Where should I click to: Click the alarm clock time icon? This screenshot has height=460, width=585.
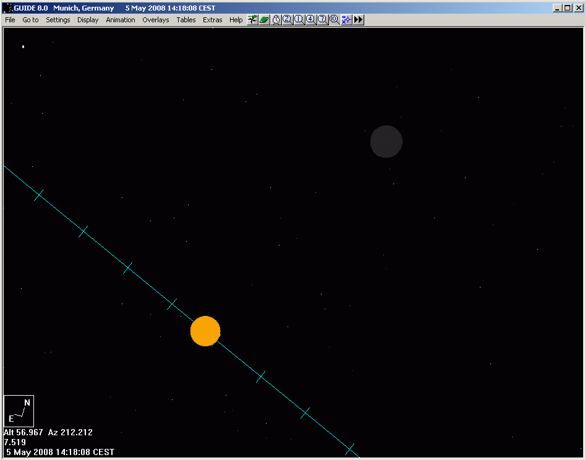point(276,20)
